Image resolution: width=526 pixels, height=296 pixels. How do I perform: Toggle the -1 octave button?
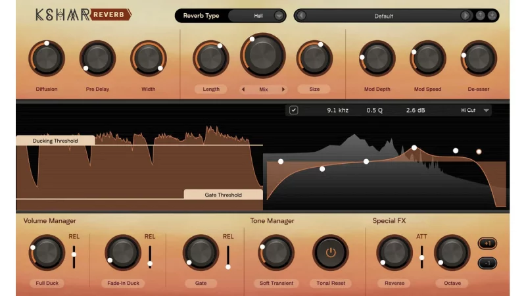(x=487, y=263)
